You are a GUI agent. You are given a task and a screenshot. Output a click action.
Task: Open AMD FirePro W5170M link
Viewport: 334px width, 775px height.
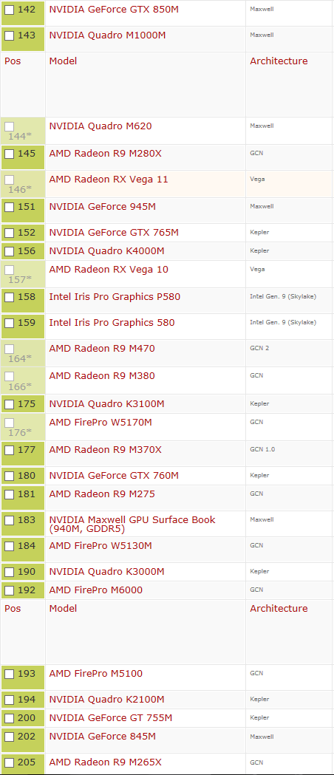click(100, 422)
